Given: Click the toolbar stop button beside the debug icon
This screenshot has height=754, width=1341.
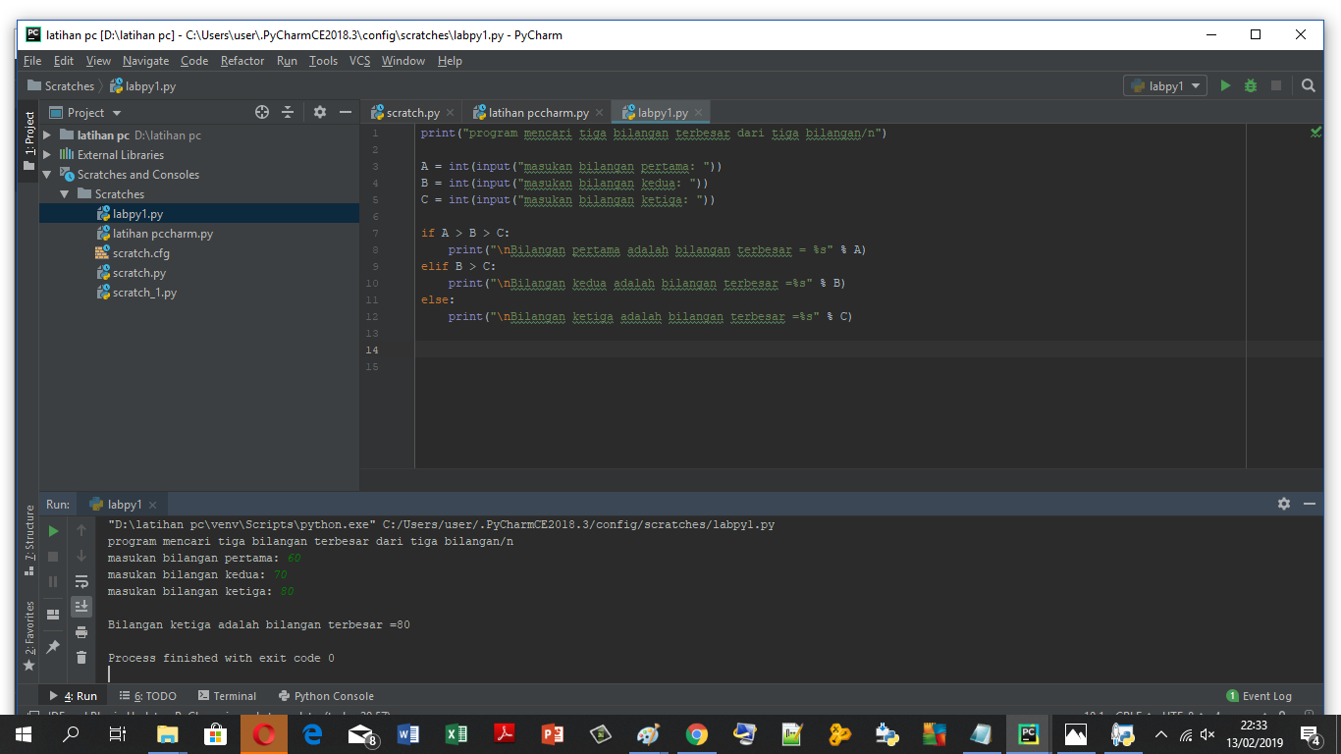Looking at the screenshot, I should point(1276,85).
